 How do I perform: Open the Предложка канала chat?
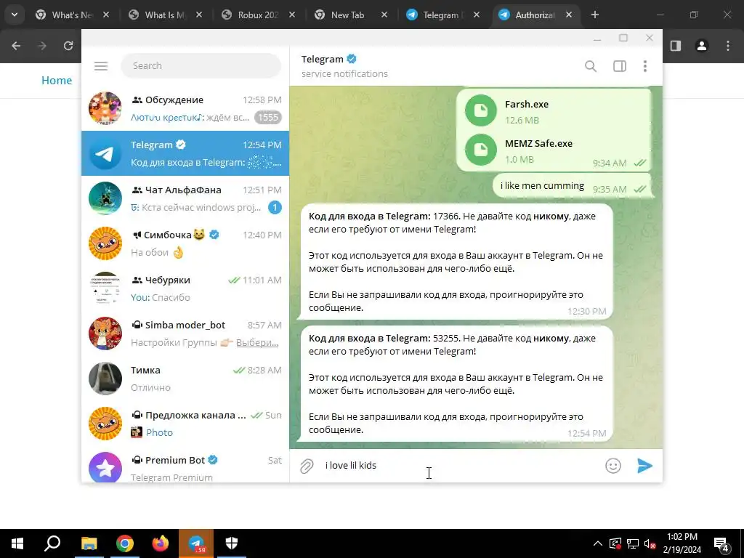coord(185,424)
